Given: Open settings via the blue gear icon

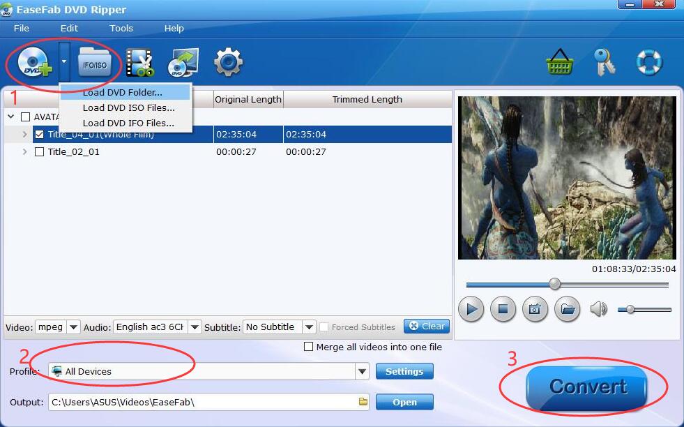Looking at the screenshot, I should 228,62.
